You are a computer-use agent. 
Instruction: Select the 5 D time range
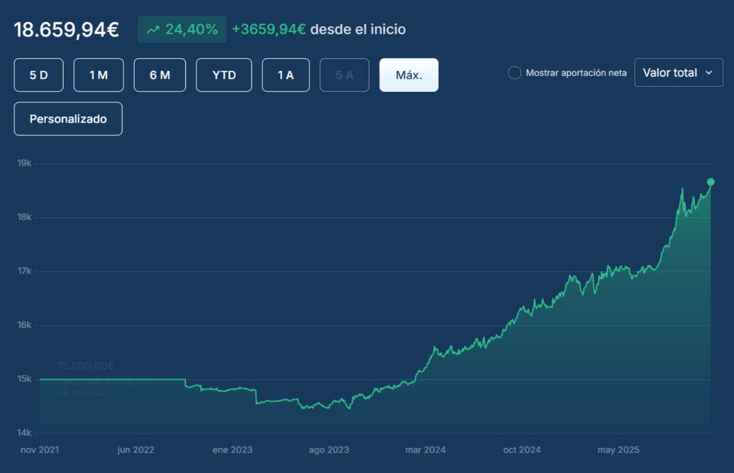click(x=39, y=75)
